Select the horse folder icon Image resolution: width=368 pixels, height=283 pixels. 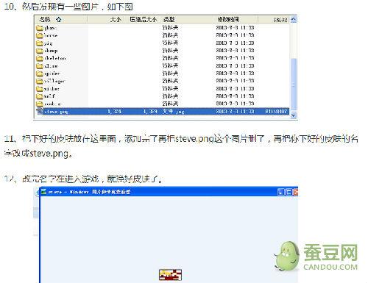tap(40, 35)
